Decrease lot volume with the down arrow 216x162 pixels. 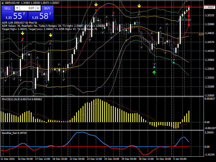[17, 8]
